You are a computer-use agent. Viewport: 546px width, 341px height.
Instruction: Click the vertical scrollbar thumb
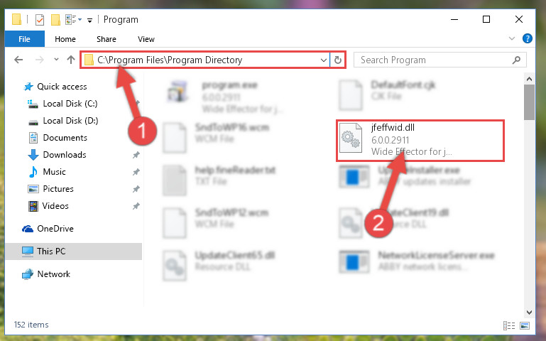529,102
